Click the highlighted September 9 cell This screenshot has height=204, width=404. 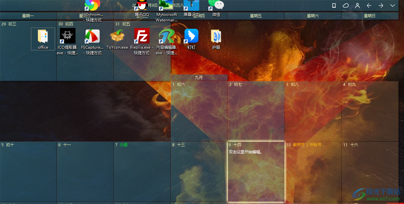click(256, 172)
